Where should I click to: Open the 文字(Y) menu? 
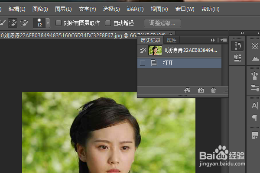point(87,9)
